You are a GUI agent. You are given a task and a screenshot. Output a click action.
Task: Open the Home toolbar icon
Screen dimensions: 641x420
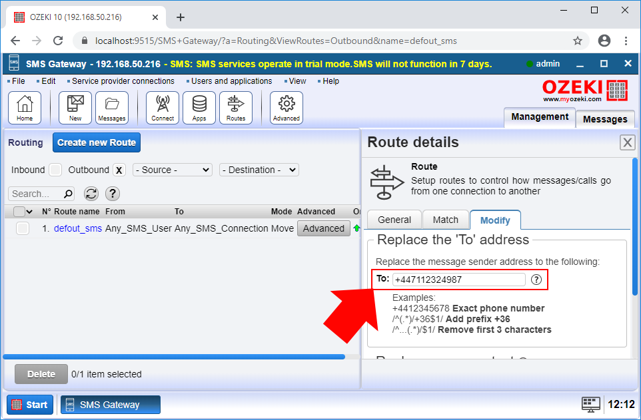[25, 107]
